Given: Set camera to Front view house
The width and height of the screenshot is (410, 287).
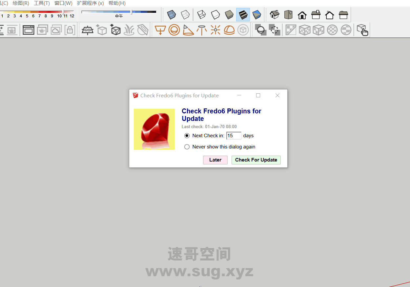Looking at the screenshot, I should 302,15.
